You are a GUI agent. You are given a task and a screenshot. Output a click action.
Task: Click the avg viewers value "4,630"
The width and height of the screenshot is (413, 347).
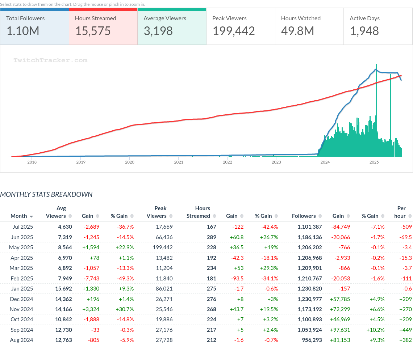65,227
